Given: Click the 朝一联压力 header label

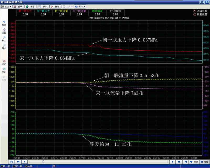Looking at the screenshot, I should coord(25,11).
